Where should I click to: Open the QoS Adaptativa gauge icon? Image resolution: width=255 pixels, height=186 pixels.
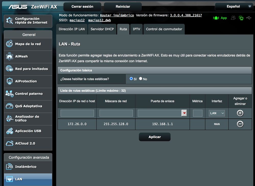(x=9, y=106)
